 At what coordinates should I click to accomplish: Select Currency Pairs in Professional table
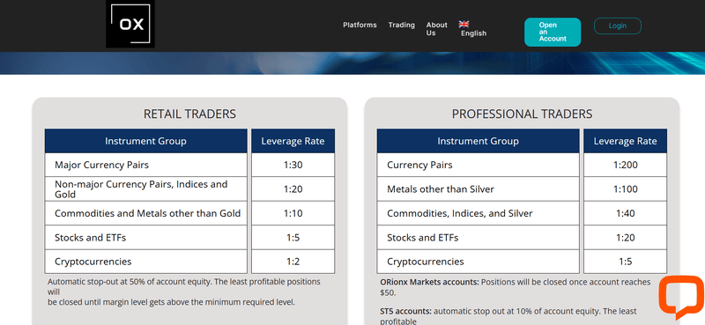[478, 165]
